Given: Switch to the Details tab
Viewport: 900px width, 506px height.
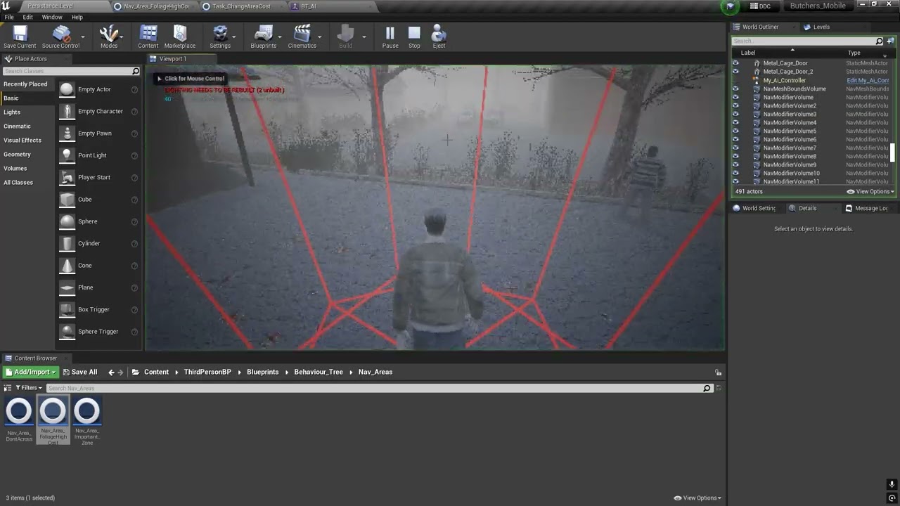Looking at the screenshot, I should pyautogui.click(x=807, y=208).
